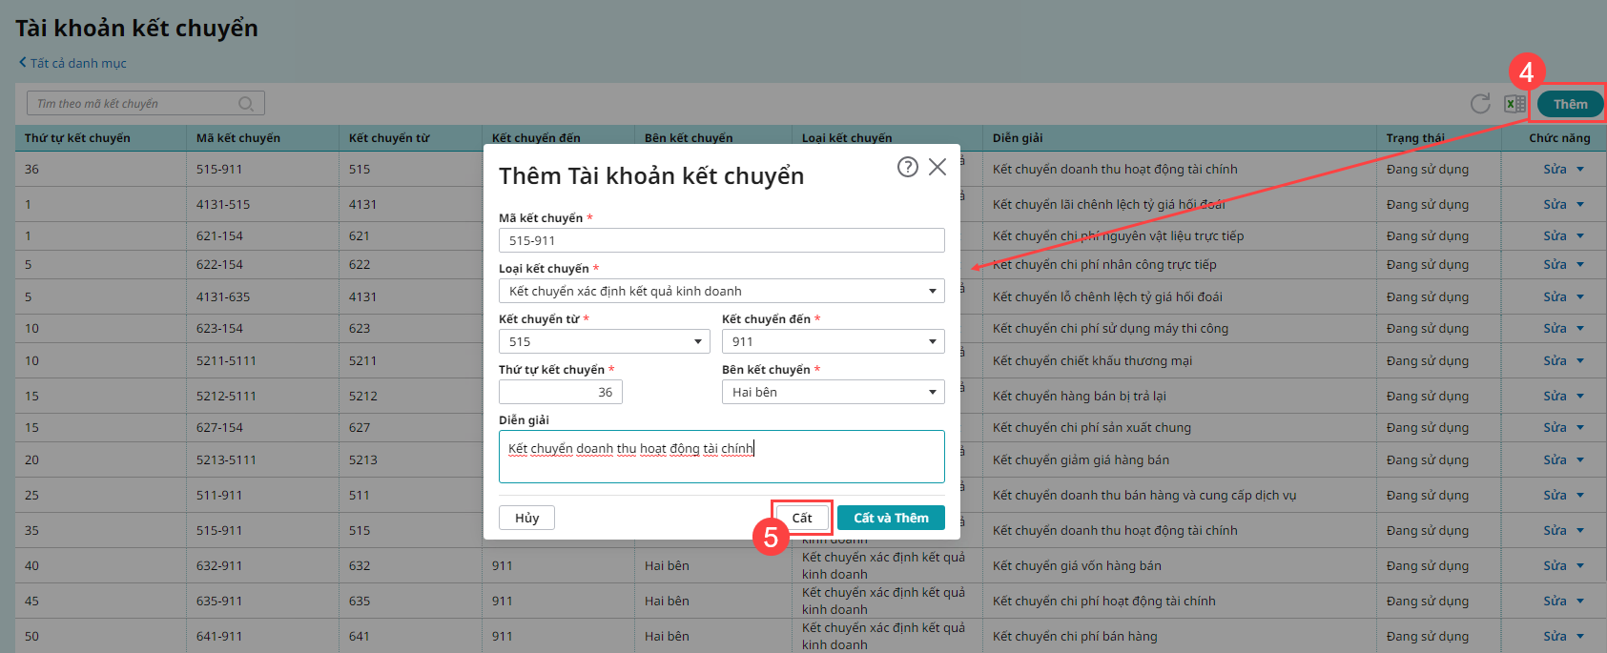This screenshot has width=1607, height=653.
Task: Focus the Mã kết chuyển input field
Action: point(722,240)
